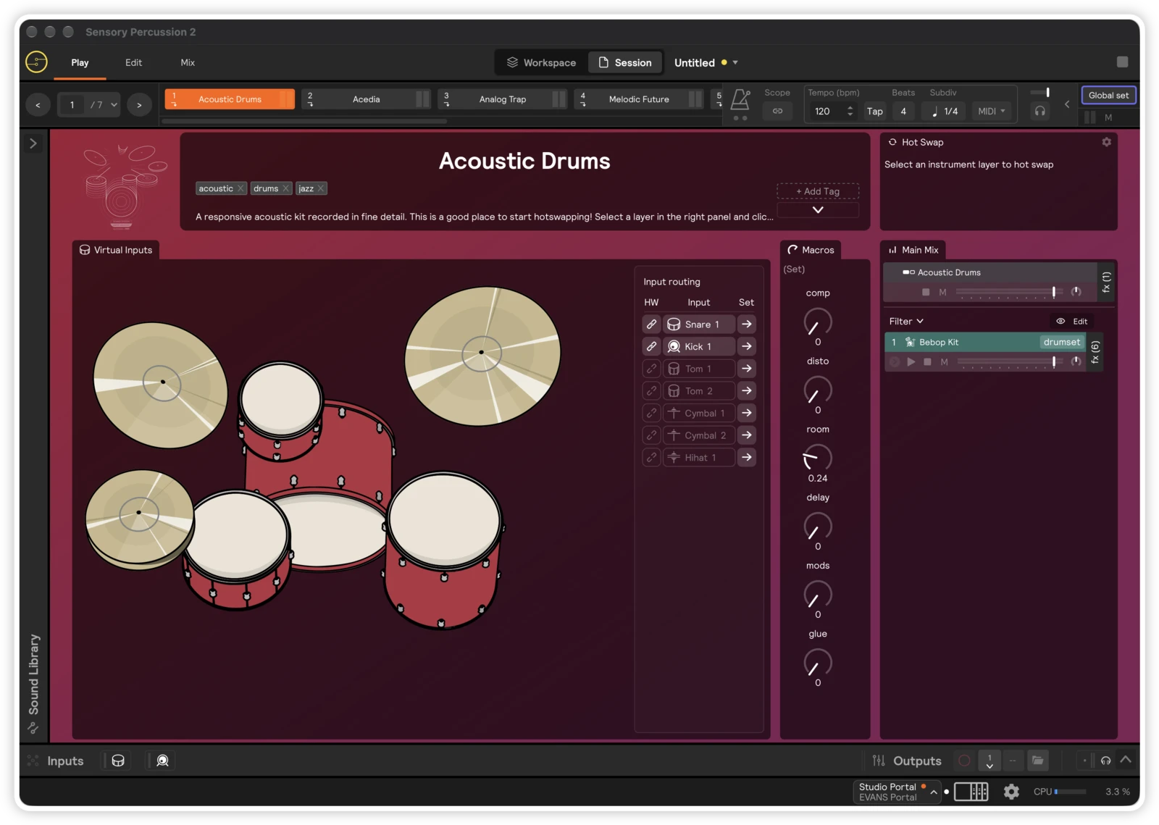The image size is (1159, 825).
Task: Open the MIDI dropdown
Action: 991,112
